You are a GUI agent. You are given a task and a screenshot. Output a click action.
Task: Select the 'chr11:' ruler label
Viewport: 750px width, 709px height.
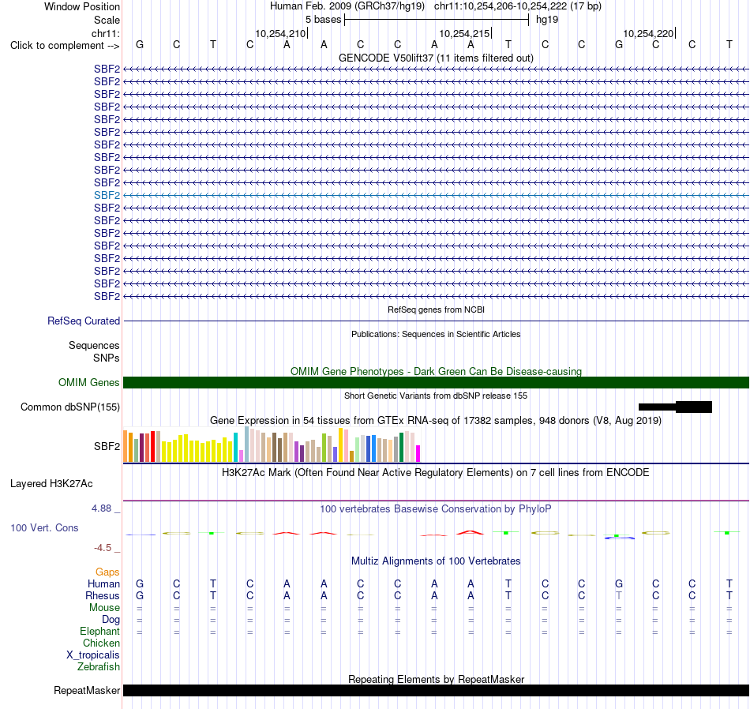coord(106,33)
